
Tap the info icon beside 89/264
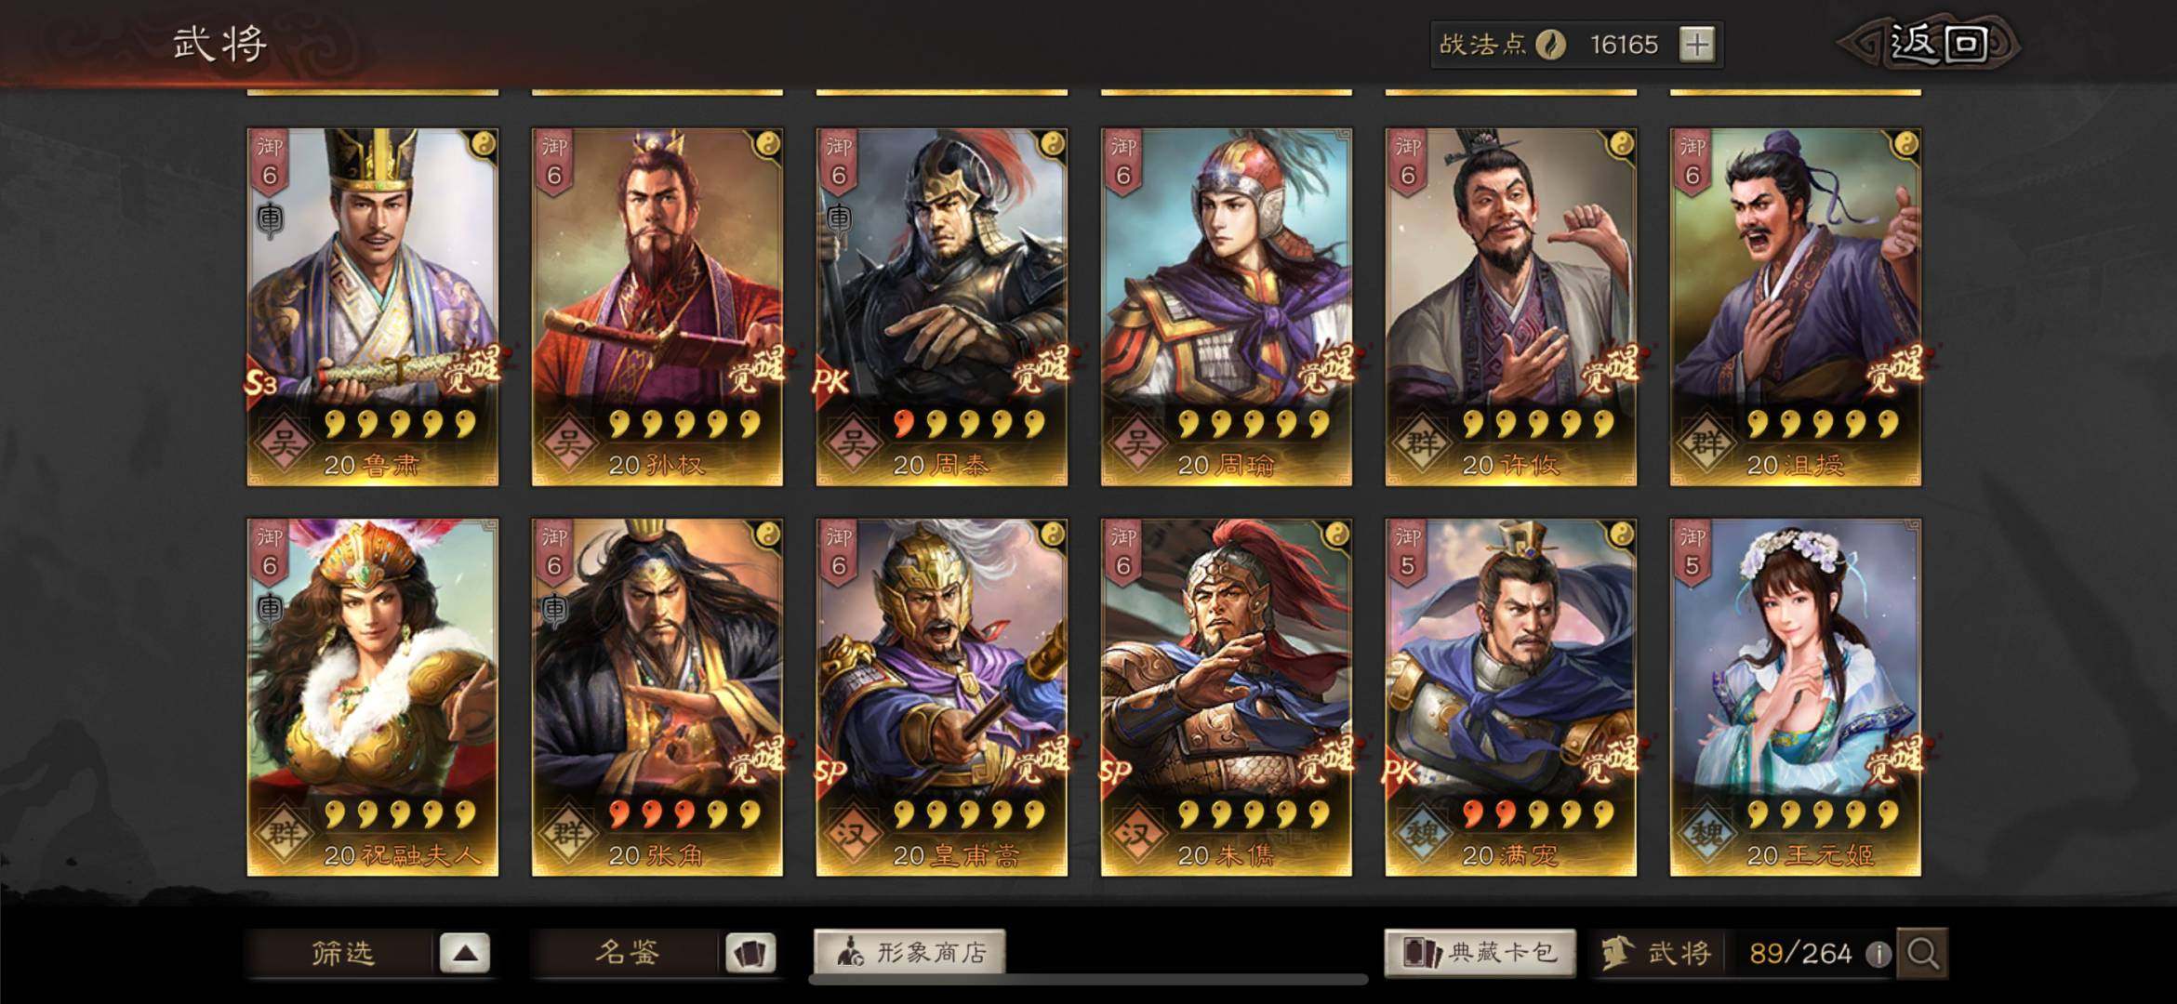pos(1878,955)
